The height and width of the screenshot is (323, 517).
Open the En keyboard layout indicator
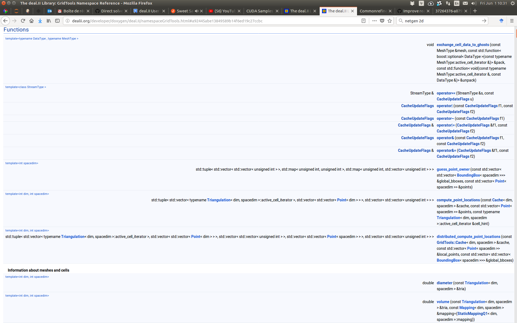click(x=457, y=3)
